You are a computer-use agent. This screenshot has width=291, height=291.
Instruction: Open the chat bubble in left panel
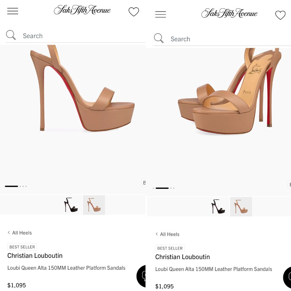coord(141,276)
